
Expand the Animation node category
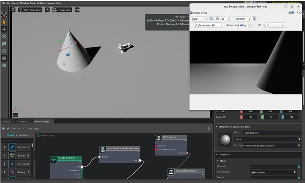[x=4, y=147]
